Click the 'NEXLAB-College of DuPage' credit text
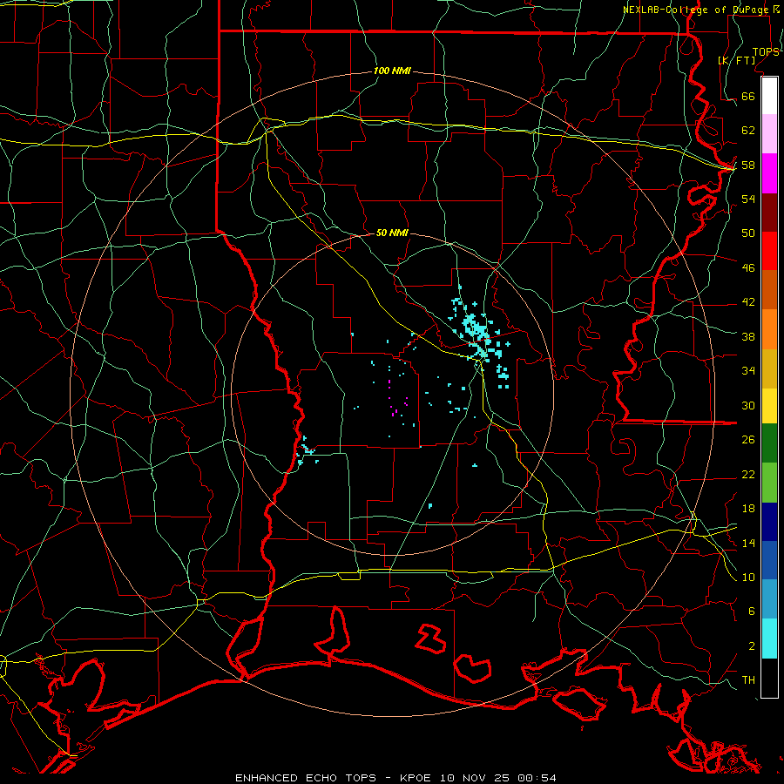The width and height of the screenshot is (784, 784). click(698, 10)
